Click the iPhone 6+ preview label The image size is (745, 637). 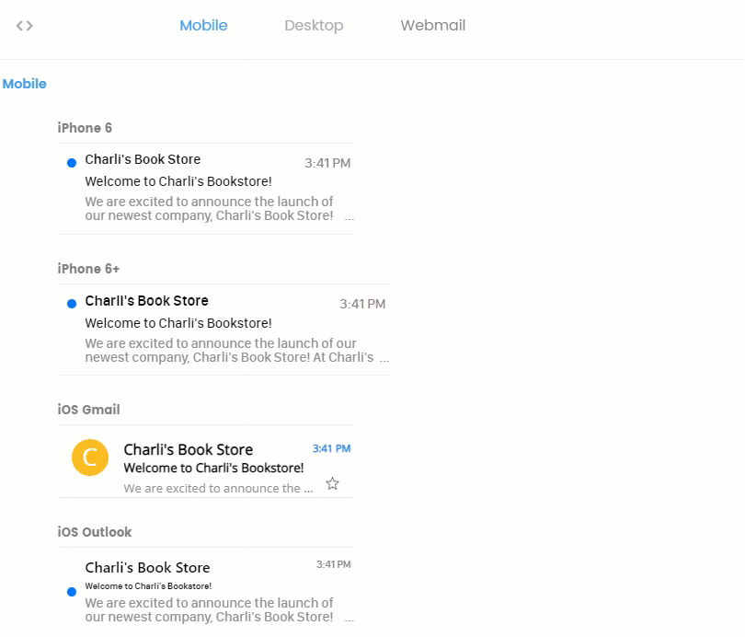[x=88, y=269]
